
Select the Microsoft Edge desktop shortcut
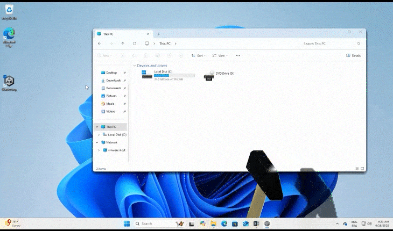(x=9, y=37)
